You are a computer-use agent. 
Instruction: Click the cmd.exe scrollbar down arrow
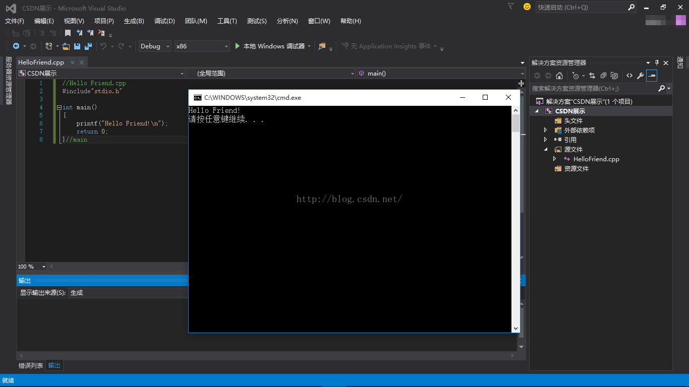click(x=515, y=328)
